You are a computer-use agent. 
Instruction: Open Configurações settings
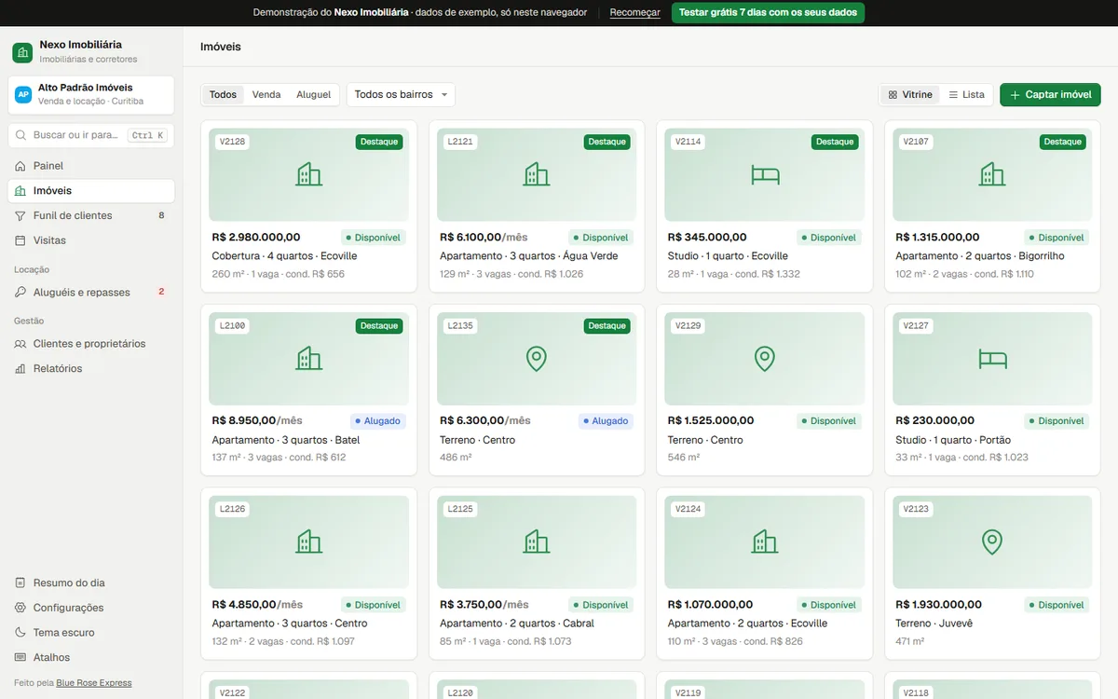click(x=91, y=608)
